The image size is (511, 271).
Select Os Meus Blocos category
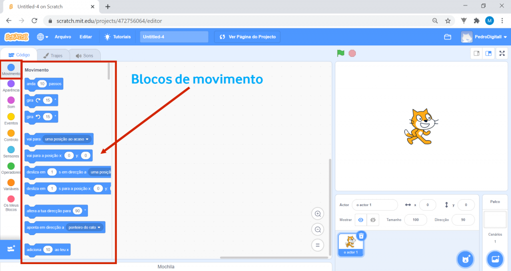(x=11, y=204)
